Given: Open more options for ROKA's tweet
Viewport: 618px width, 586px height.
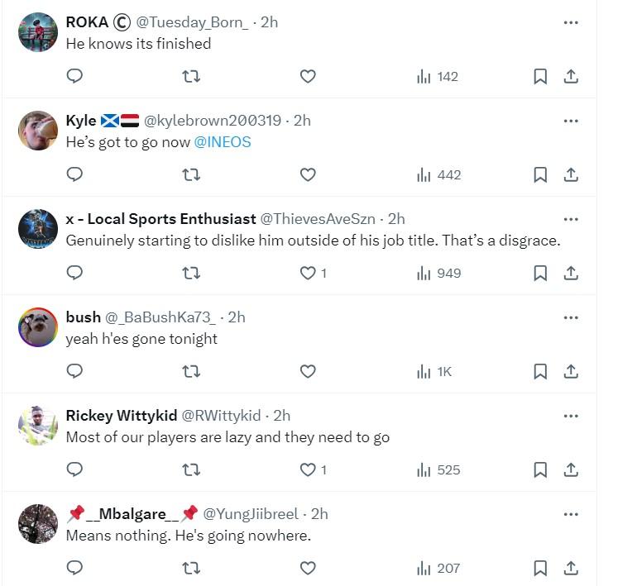Looking at the screenshot, I should [x=571, y=22].
